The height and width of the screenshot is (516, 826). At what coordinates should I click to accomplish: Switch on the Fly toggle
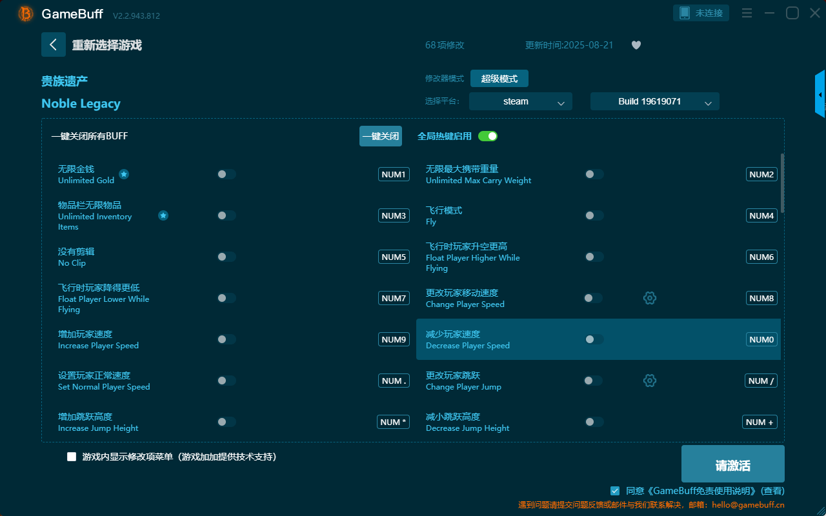point(594,215)
